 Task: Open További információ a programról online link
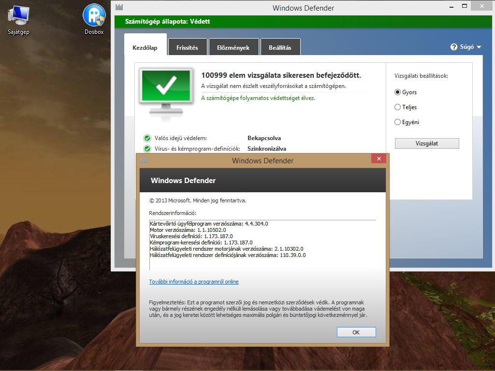tap(194, 282)
